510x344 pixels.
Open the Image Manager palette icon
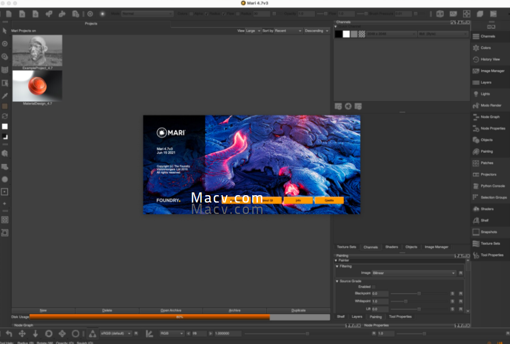pyautogui.click(x=476, y=71)
